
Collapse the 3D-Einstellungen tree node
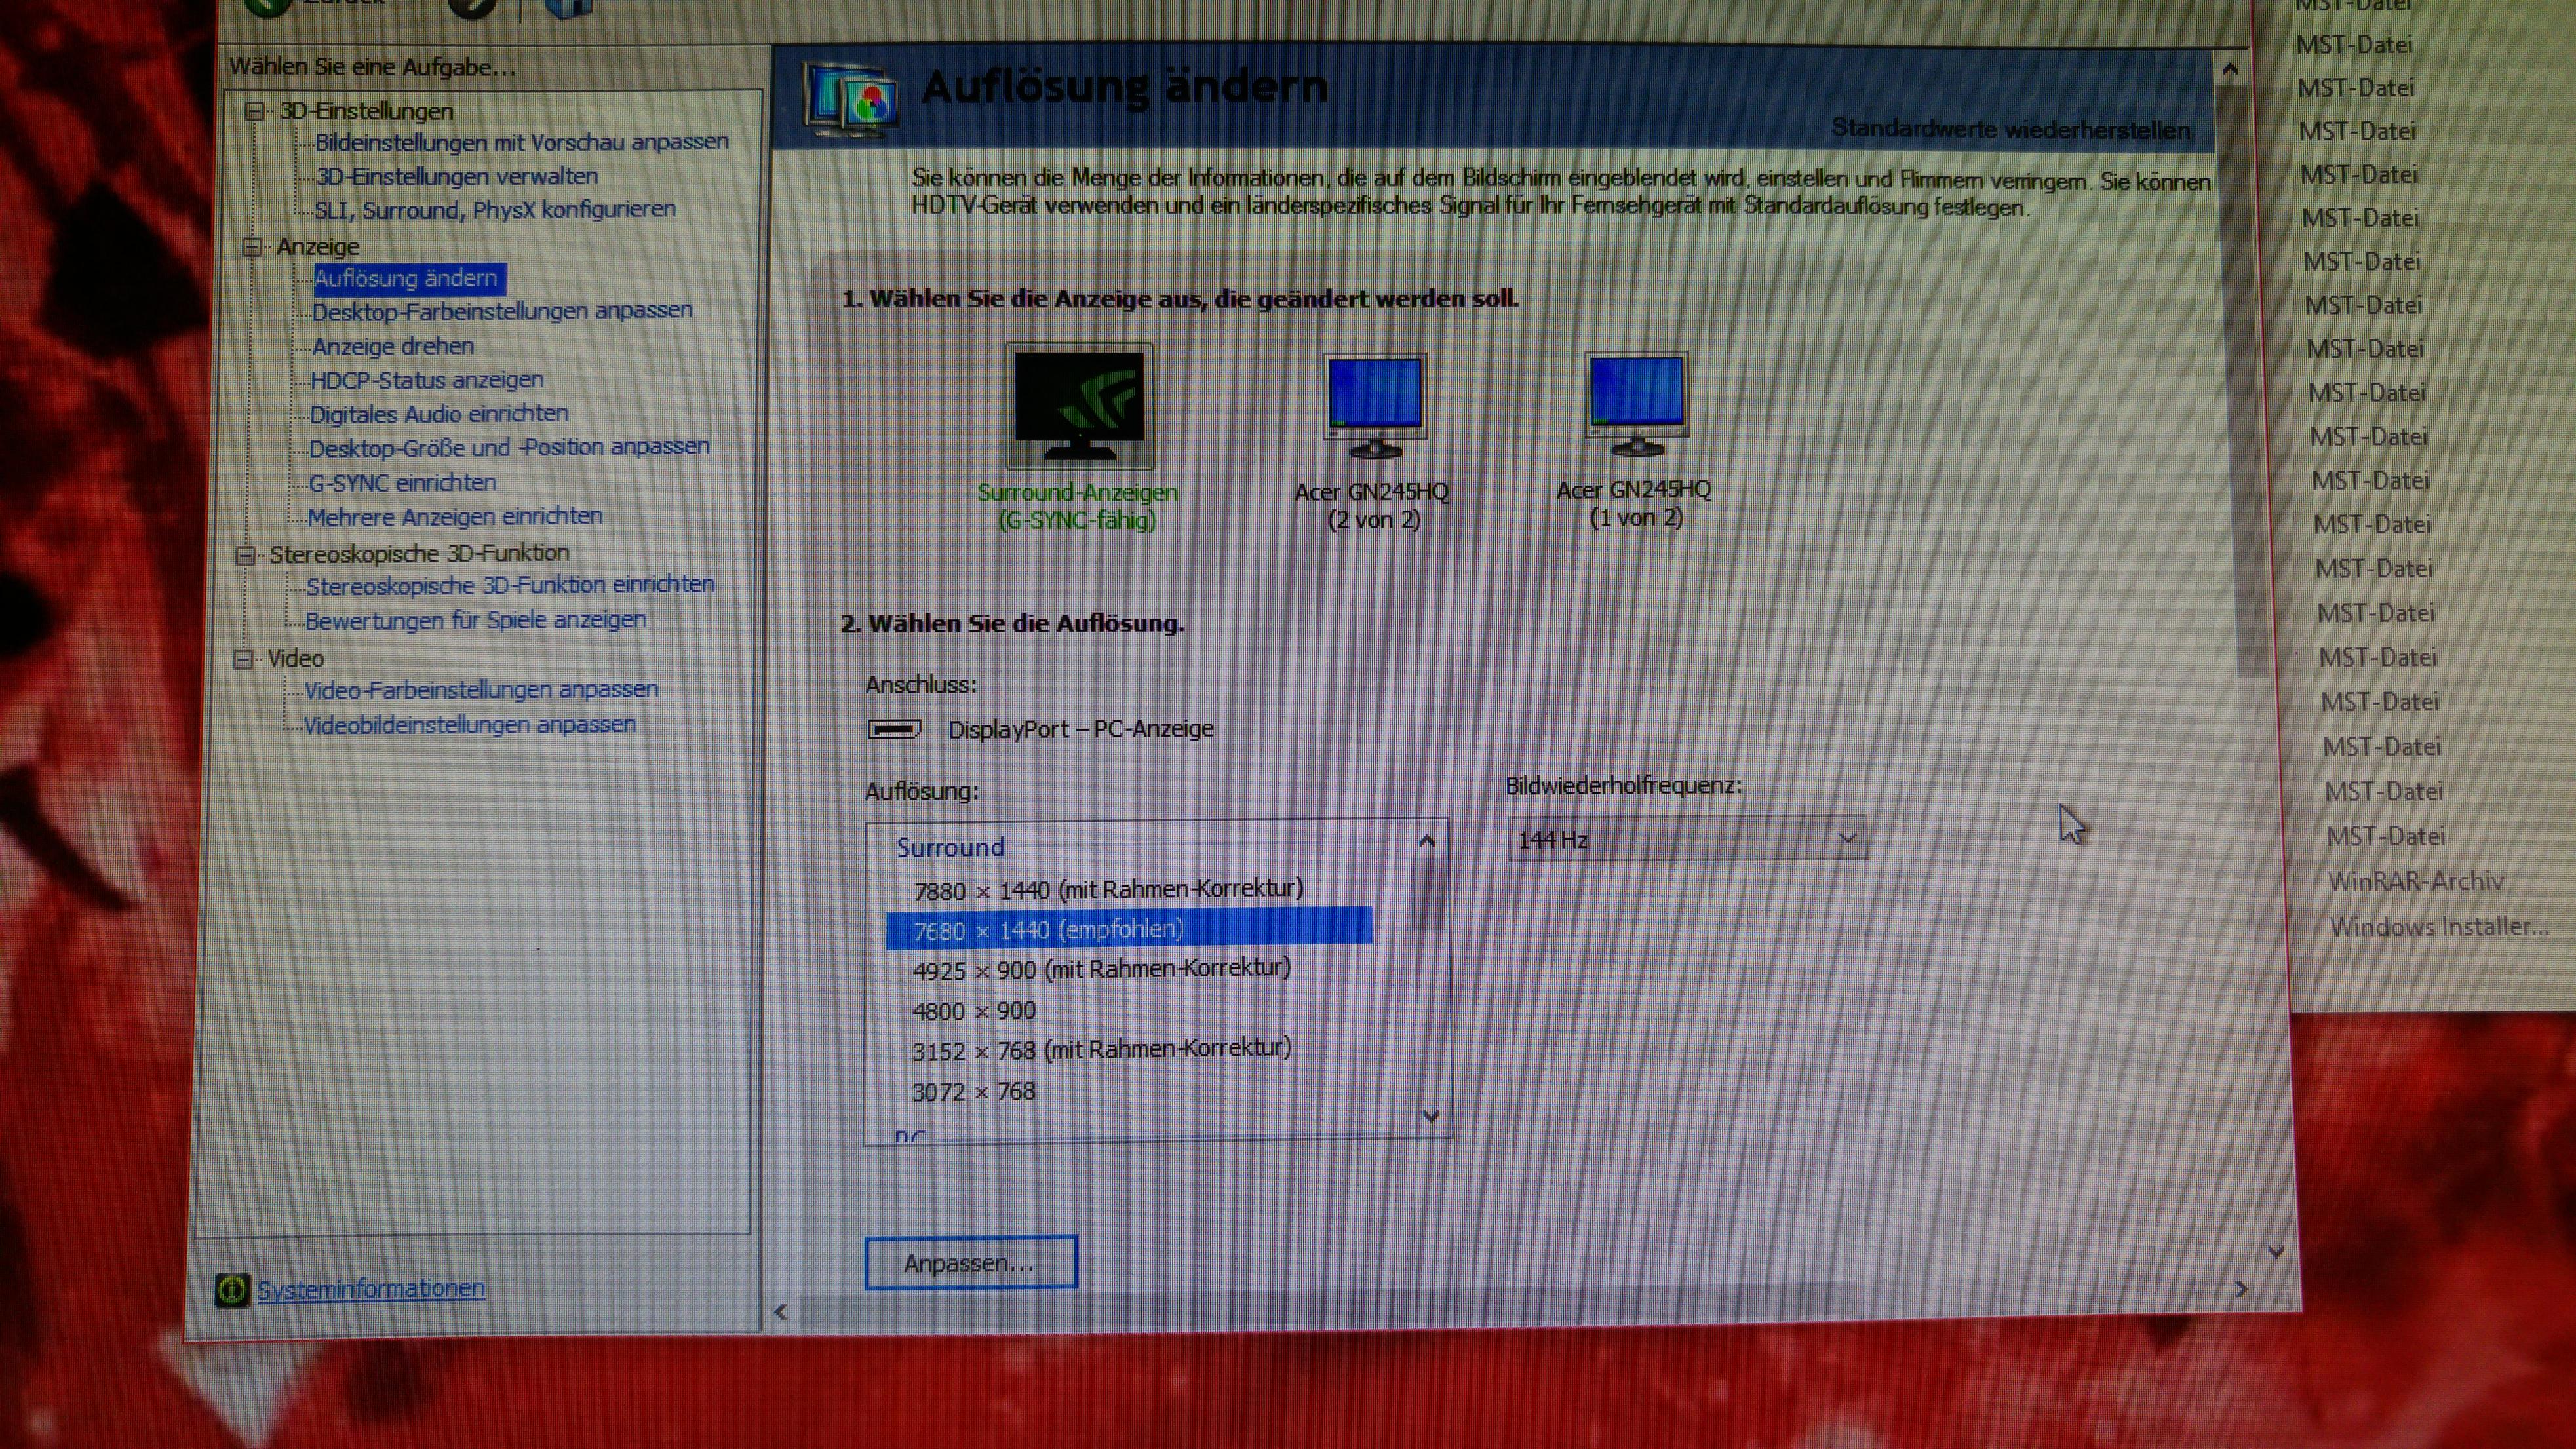click(255, 111)
